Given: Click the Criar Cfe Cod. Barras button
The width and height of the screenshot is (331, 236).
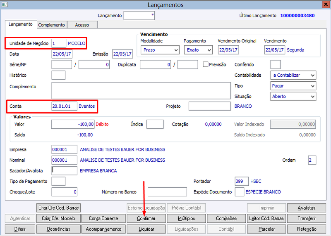Looking at the screenshot, I should pyautogui.click(x=58, y=208).
